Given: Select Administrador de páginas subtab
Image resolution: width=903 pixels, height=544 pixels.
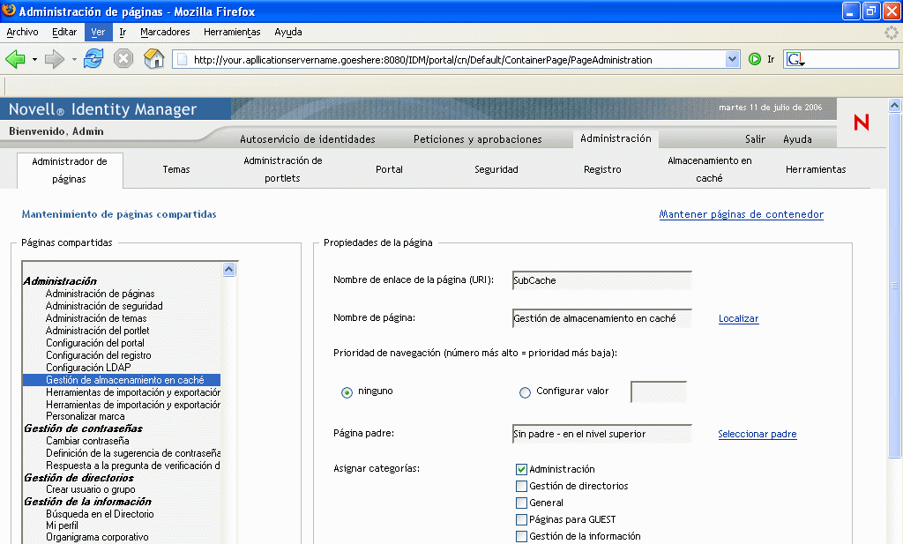Looking at the screenshot, I should (70, 170).
